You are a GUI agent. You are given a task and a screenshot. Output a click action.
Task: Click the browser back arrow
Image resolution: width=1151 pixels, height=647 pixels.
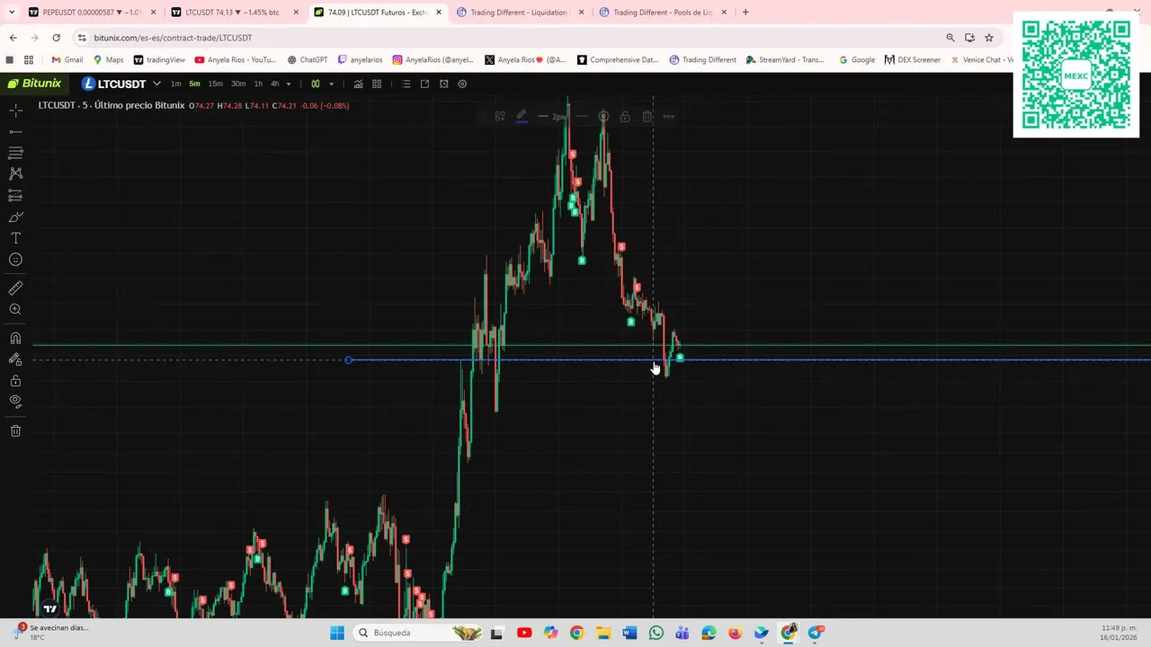click(13, 38)
